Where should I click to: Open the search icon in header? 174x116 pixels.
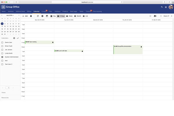(x=162, y=7)
